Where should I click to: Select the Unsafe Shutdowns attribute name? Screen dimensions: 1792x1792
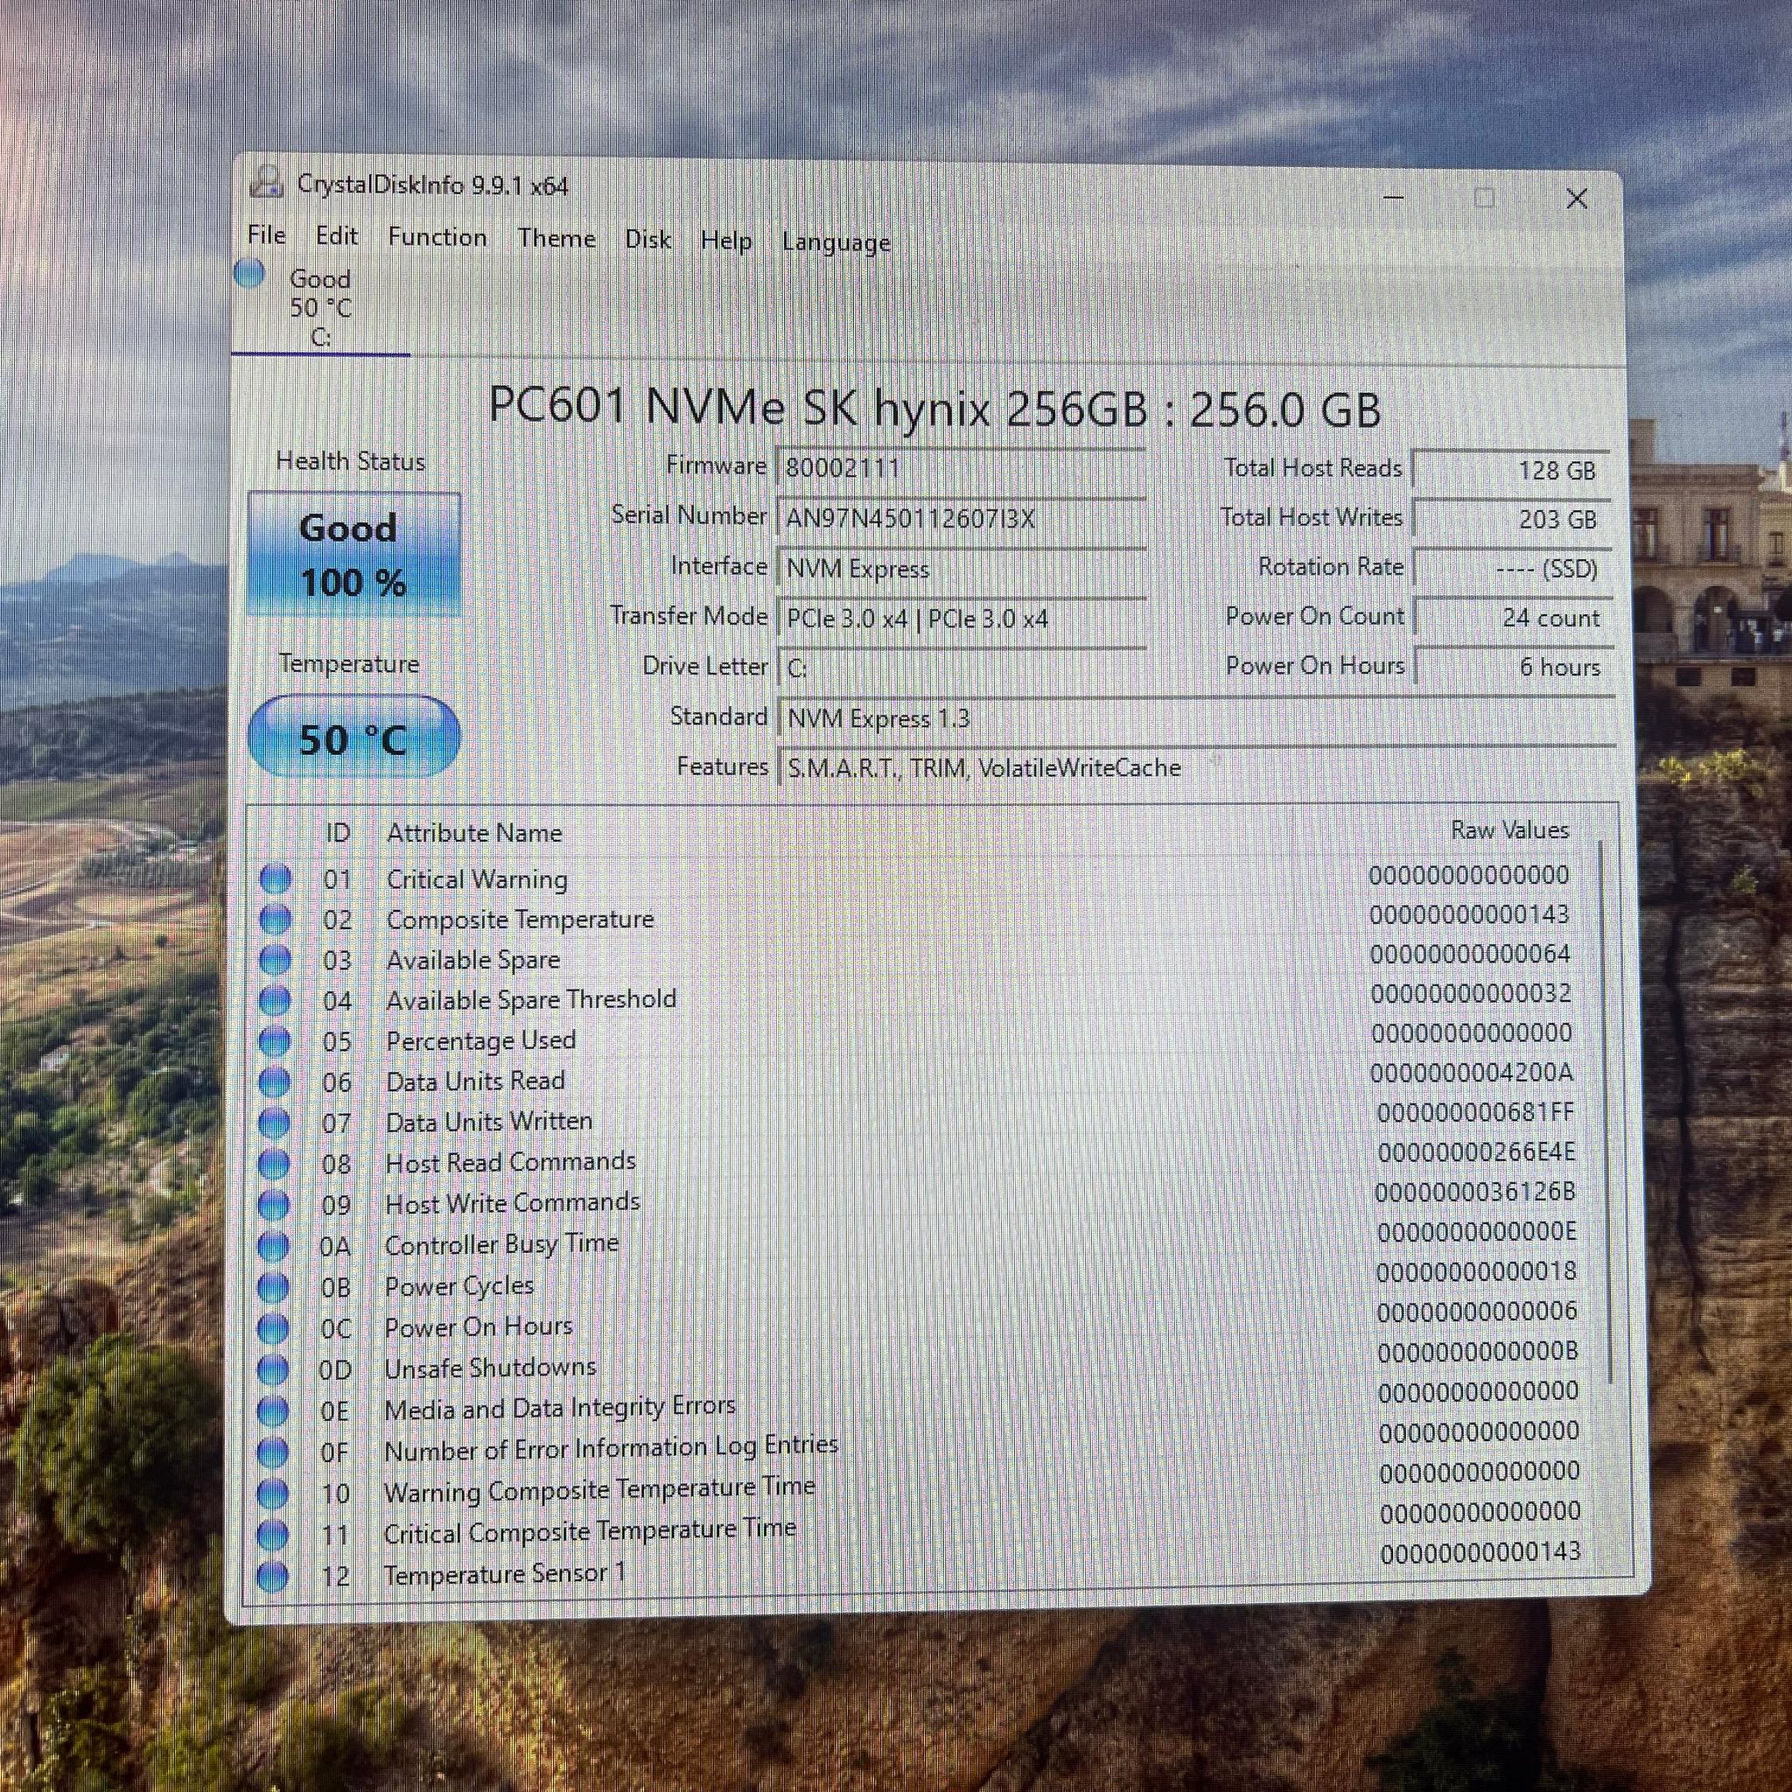[490, 1368]
